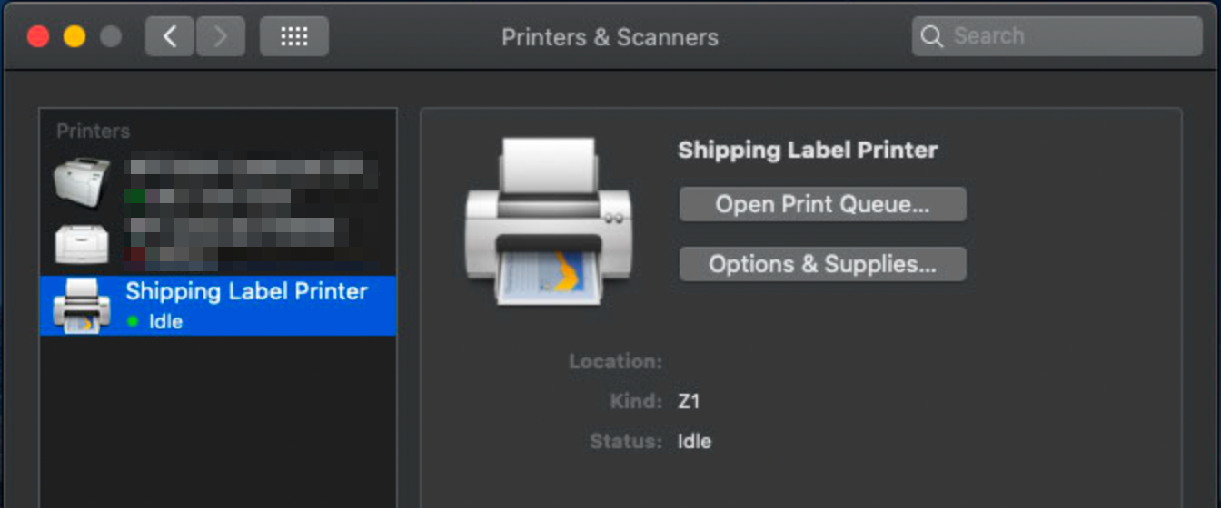Select the second printer icon in list
1221x508 pixels.
(82, 242)
